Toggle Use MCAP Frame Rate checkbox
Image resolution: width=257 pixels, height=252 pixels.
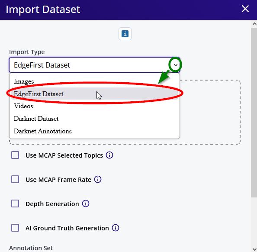pos(15,179)
